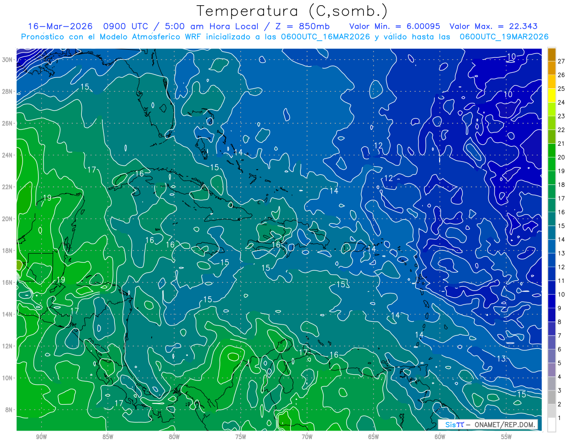Click the forecast end stamp '0600UTC_19MAR2026'
This screenshot has height=443, width=574.
coord(504,37)
